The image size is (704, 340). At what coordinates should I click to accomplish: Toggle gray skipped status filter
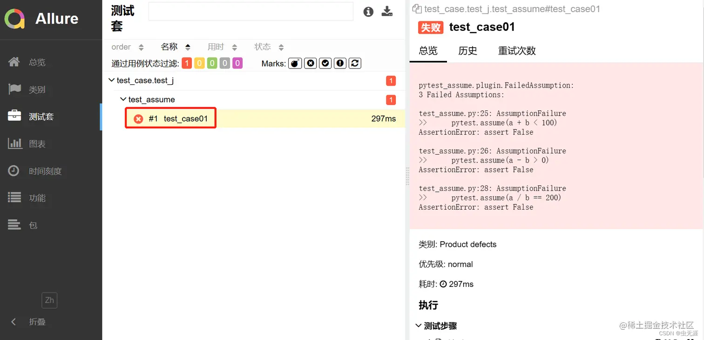(225, 63)
